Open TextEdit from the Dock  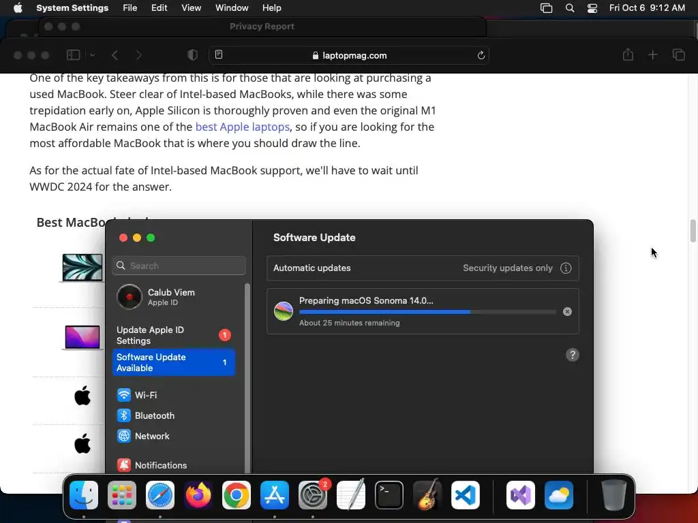click(351, 494)
